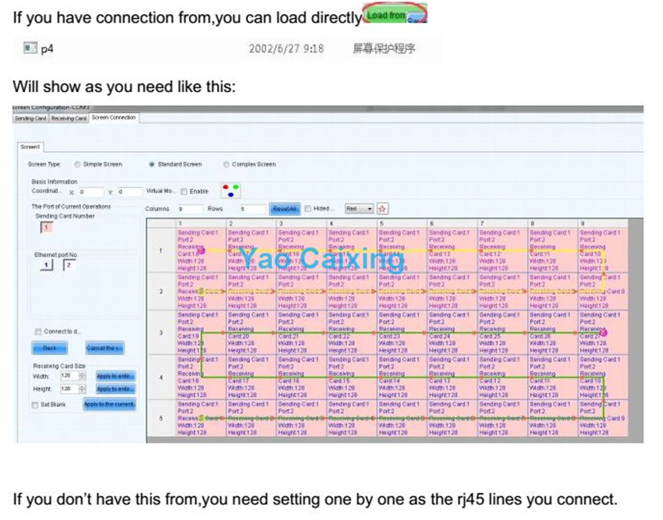Viewport: 663px width, 520px height.
Task: Click the p4 file icon
Action: [30, 48]
